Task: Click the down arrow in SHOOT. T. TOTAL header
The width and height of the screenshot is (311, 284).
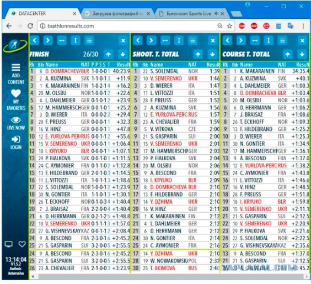Action: click(212, 54)
